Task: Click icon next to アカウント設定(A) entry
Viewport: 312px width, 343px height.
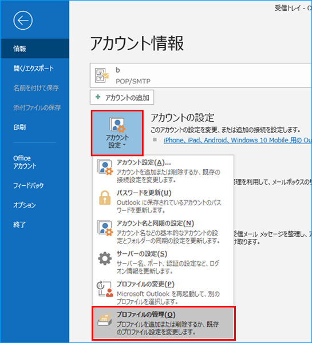Action: [105, 167]
